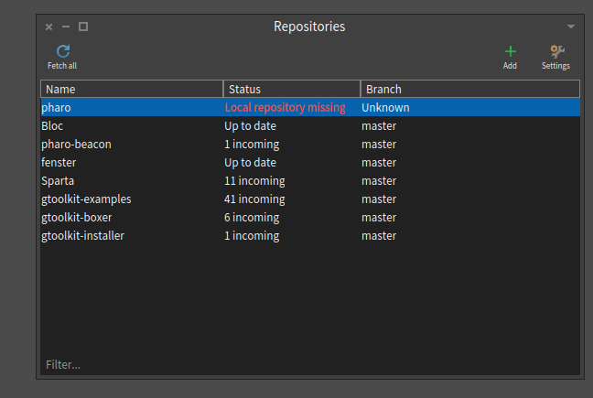
Task: Sort by the Name column header
Action: pos(132,89)
